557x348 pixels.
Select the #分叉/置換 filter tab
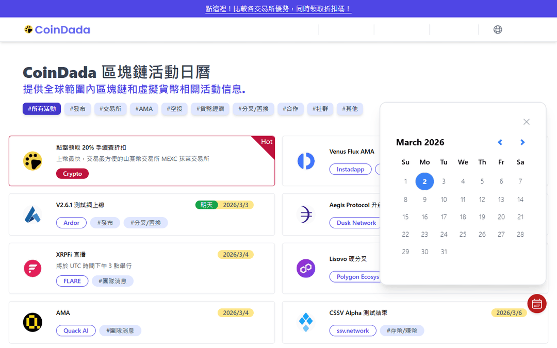click(x=253, y=109)
